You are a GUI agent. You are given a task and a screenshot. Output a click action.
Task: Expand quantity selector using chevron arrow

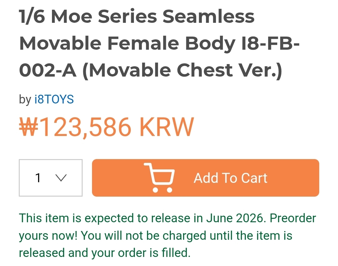tap(61, 178)
